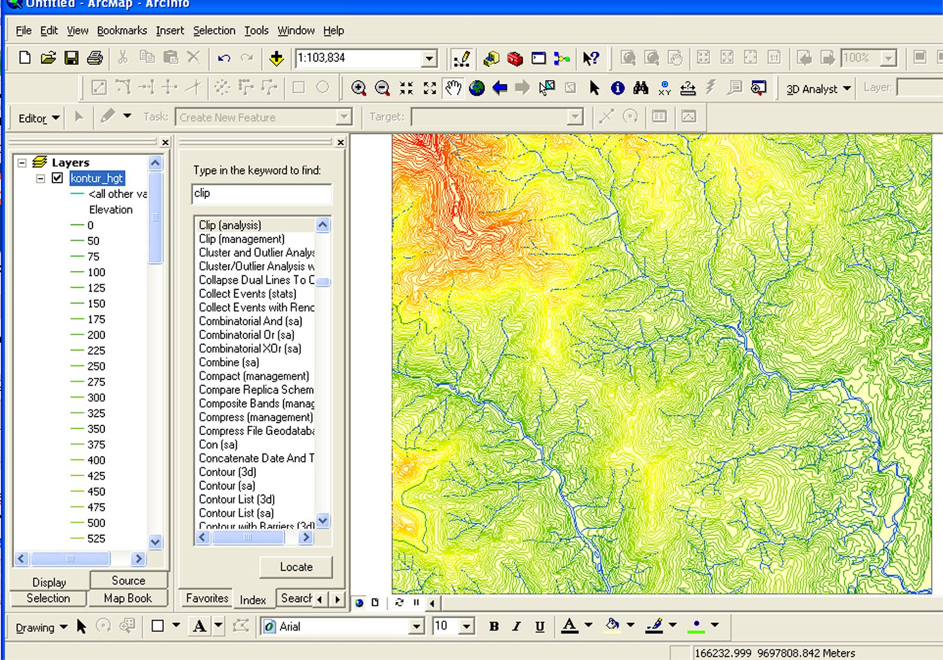Switch to the Favorites tab
The height and width of the screenshot is (660, 943).
[207, 598]
